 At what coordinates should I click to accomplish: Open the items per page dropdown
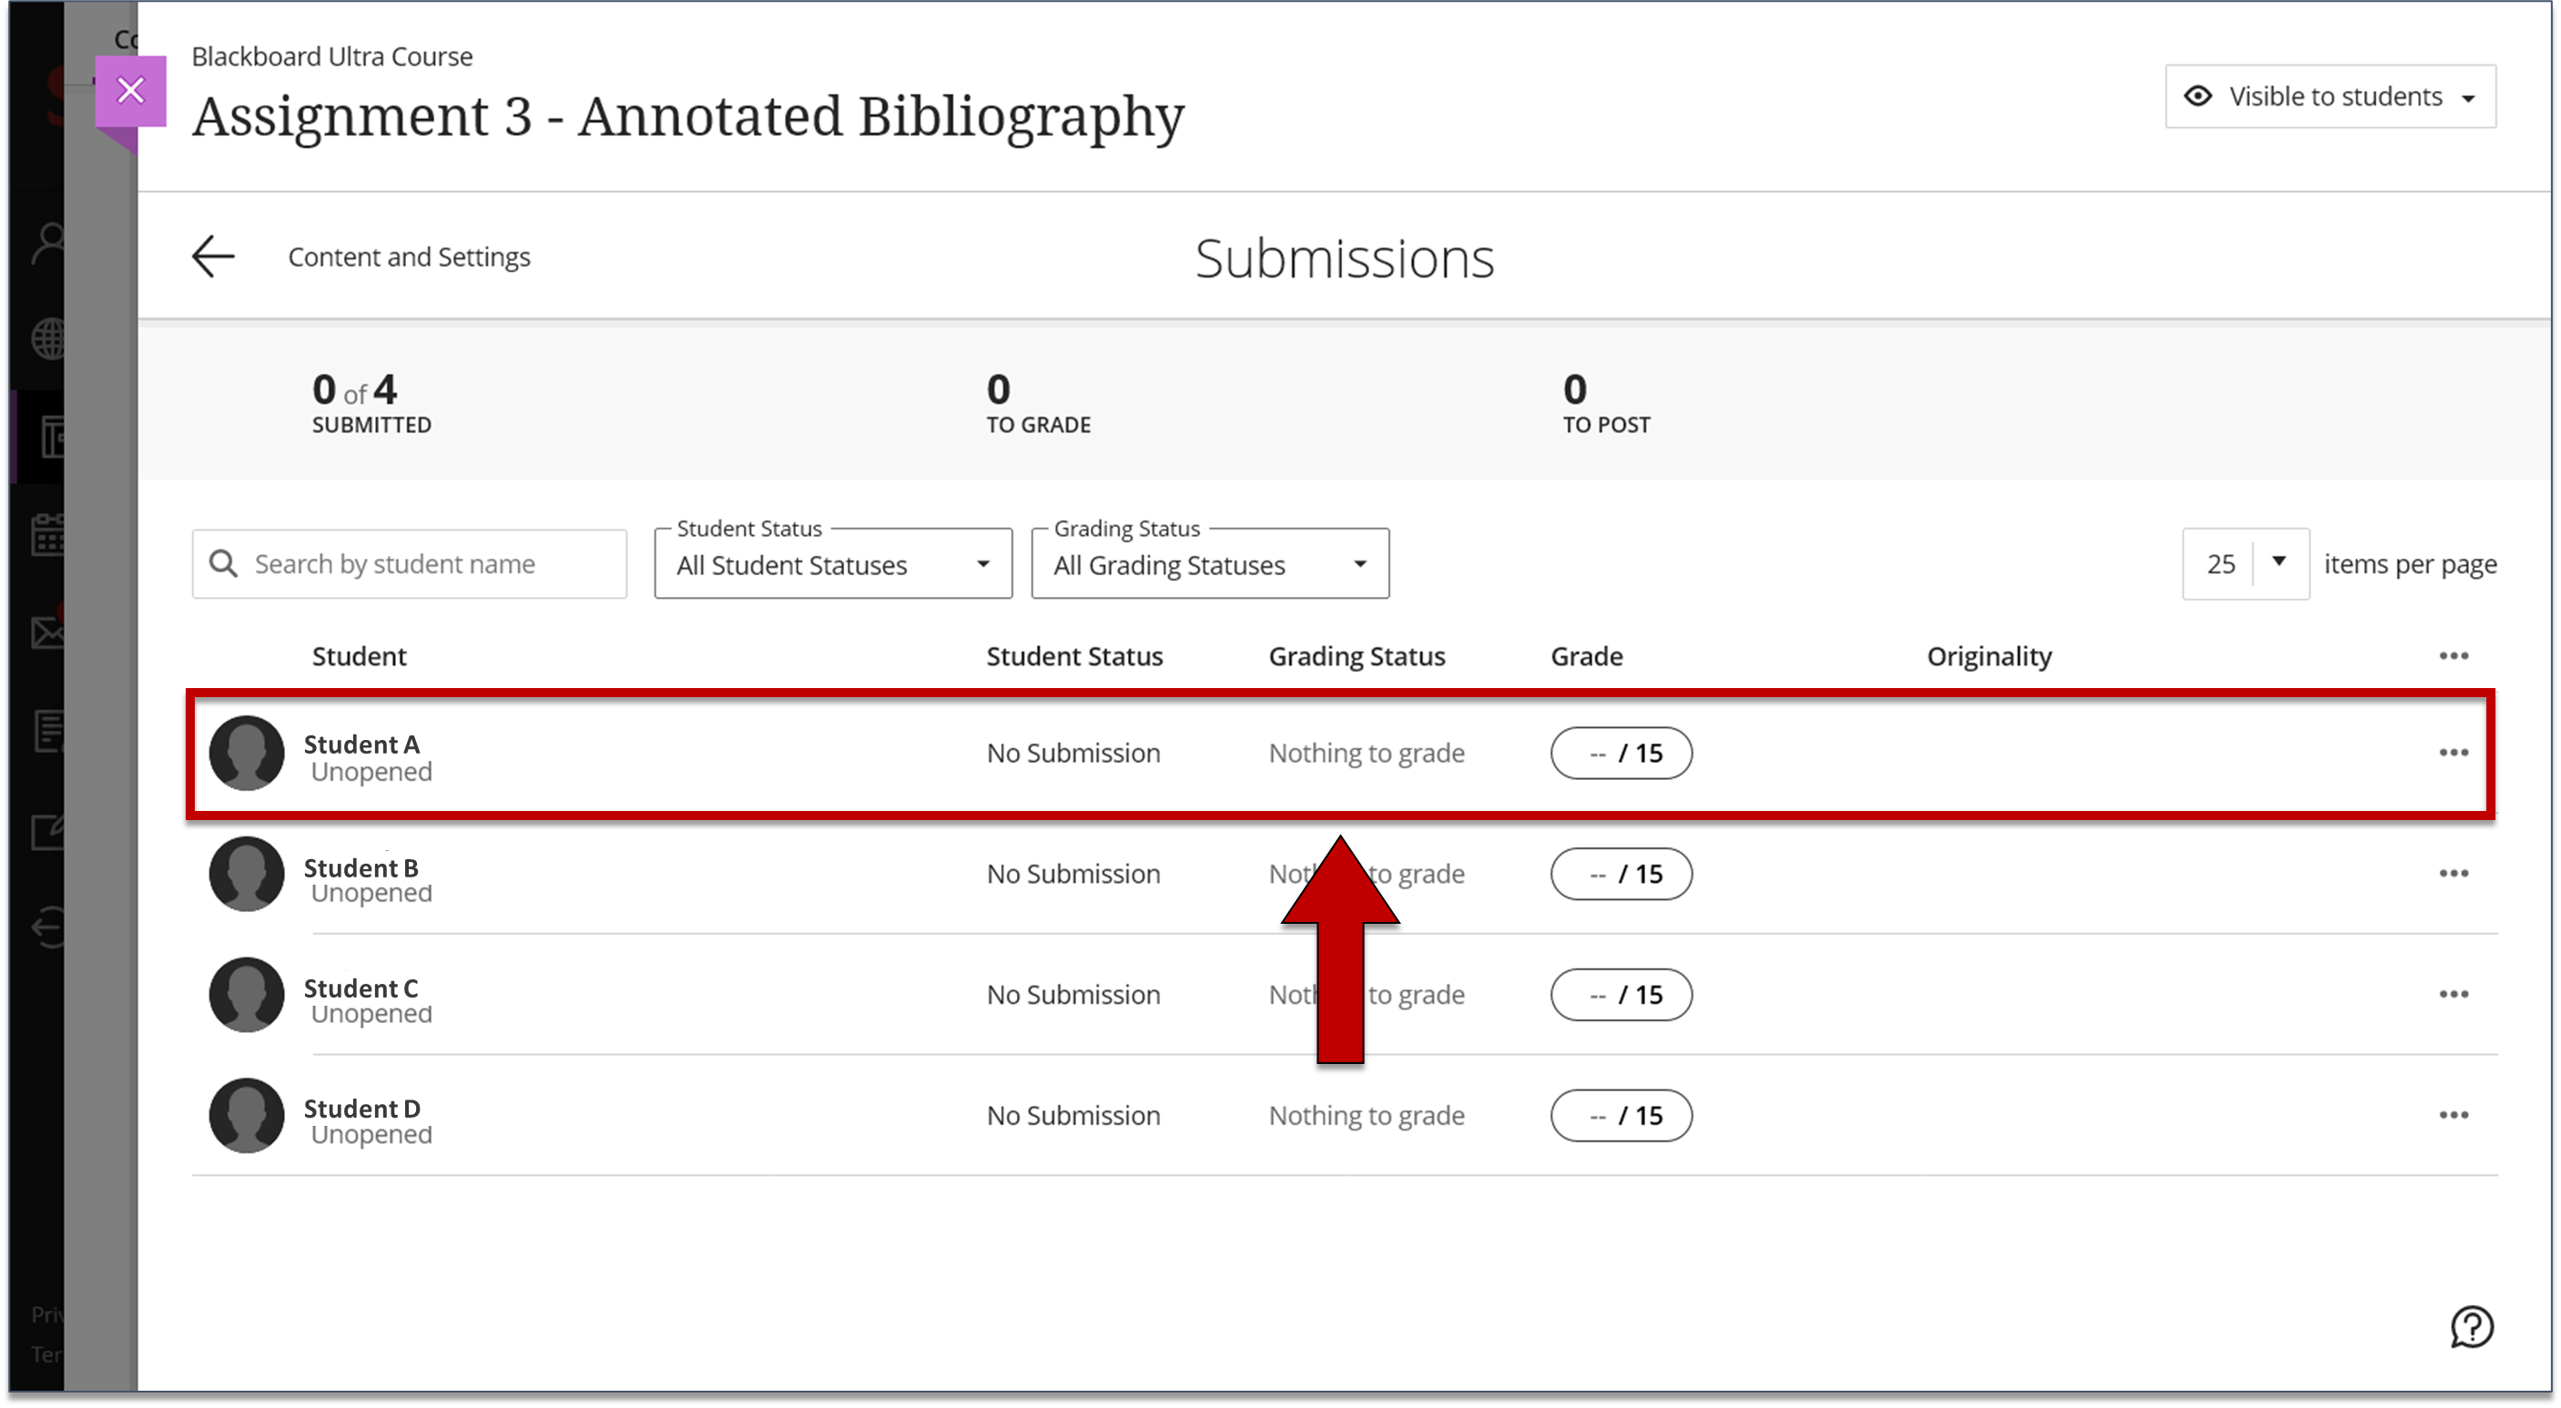[2245, 564]
